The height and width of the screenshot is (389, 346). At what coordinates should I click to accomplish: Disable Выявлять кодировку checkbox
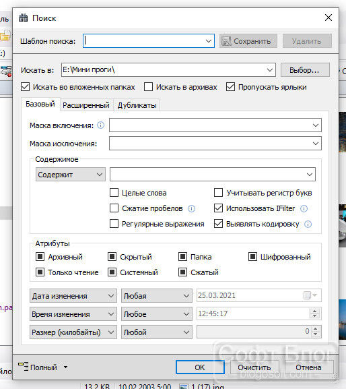pyautogui.click(x=218, y=224)
